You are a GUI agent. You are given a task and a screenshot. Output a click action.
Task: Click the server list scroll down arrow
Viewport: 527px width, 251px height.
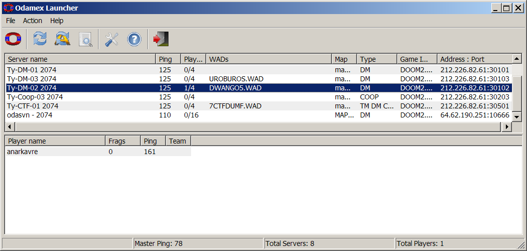pyautogui.click(x=516, y=117)
